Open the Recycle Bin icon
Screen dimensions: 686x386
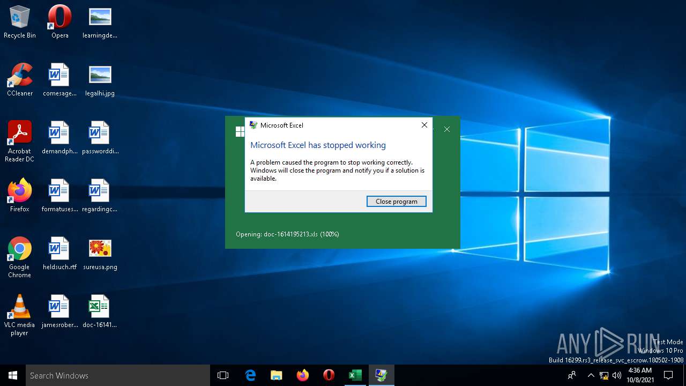[x=20, y=23]
